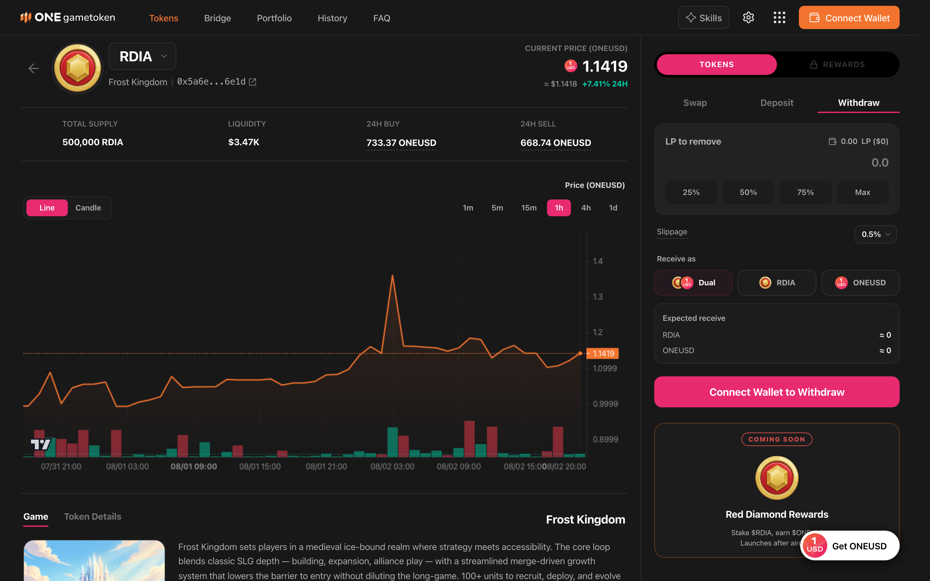Open the Portfolio nav item

(x=274, y=18)
